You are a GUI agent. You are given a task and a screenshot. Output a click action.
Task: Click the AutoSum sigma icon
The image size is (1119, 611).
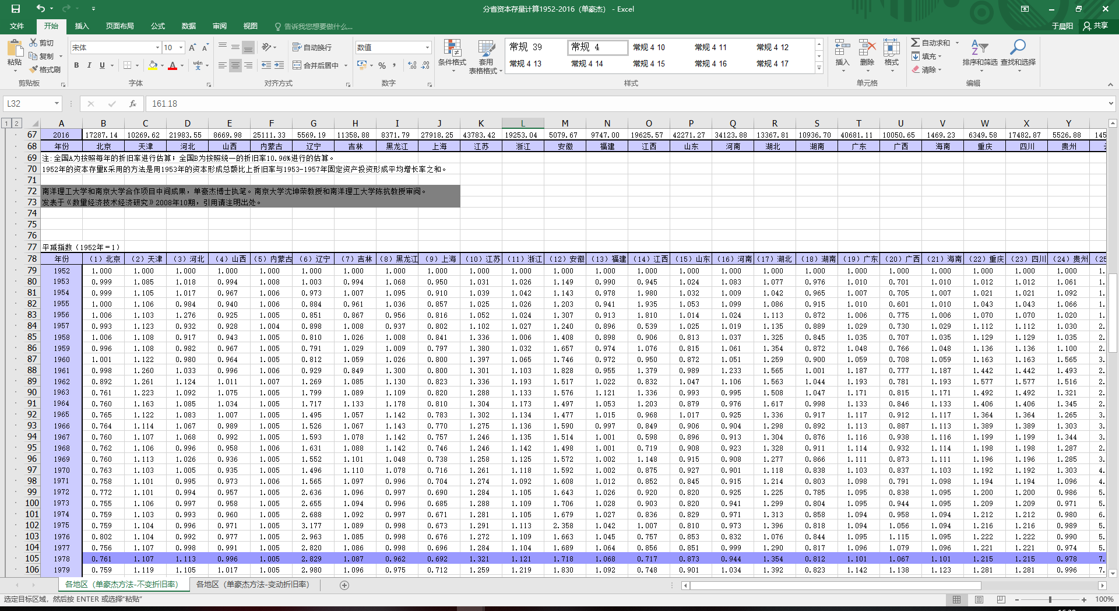[x=916, y=43]
